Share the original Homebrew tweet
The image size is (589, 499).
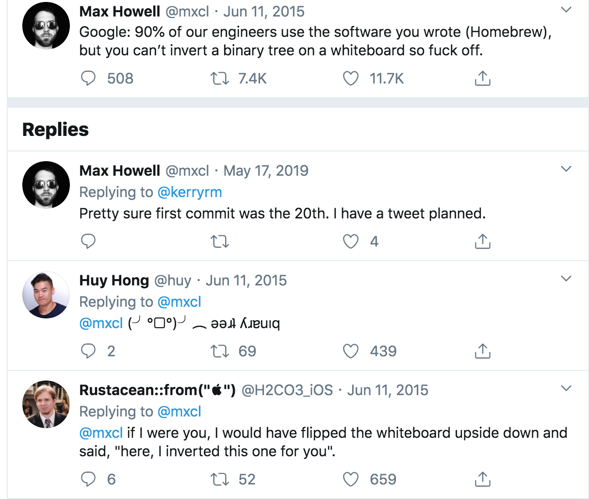click(x=482, y=79)
